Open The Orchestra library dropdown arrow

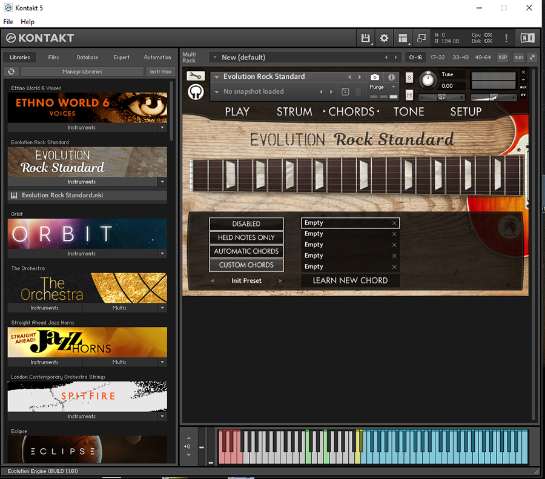point(162,308)
